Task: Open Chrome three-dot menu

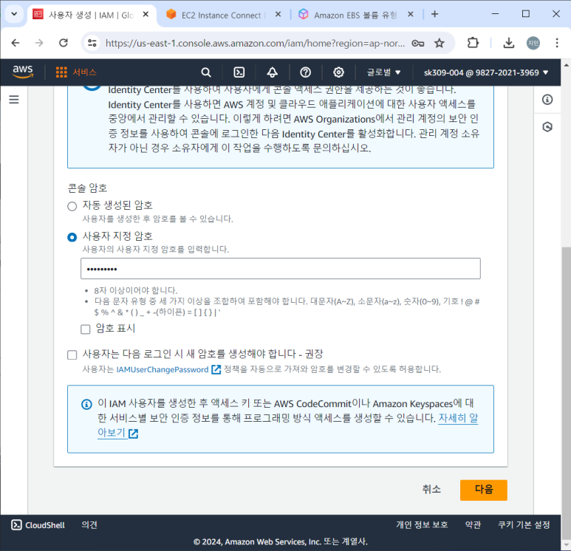Action: 557,43
